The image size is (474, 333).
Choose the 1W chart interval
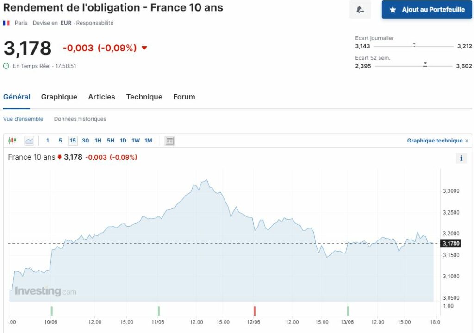coord(136,141)
